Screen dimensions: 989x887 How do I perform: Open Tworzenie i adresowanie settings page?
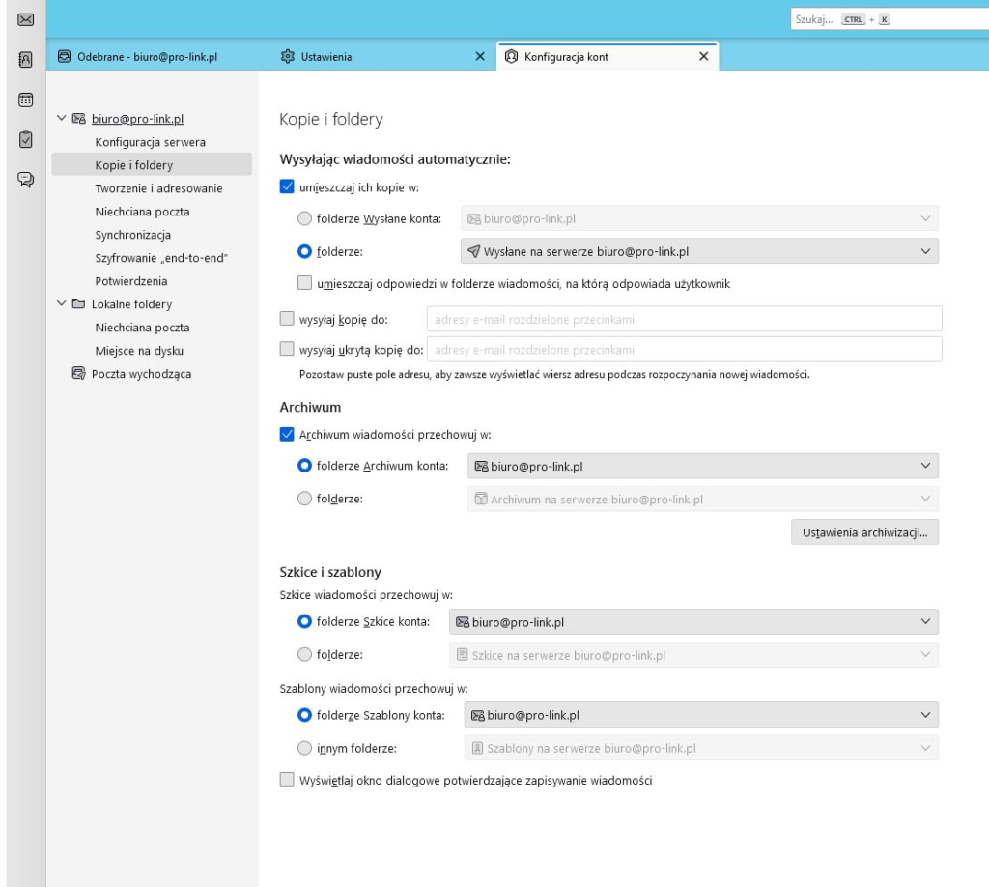(x=158, y=188)
